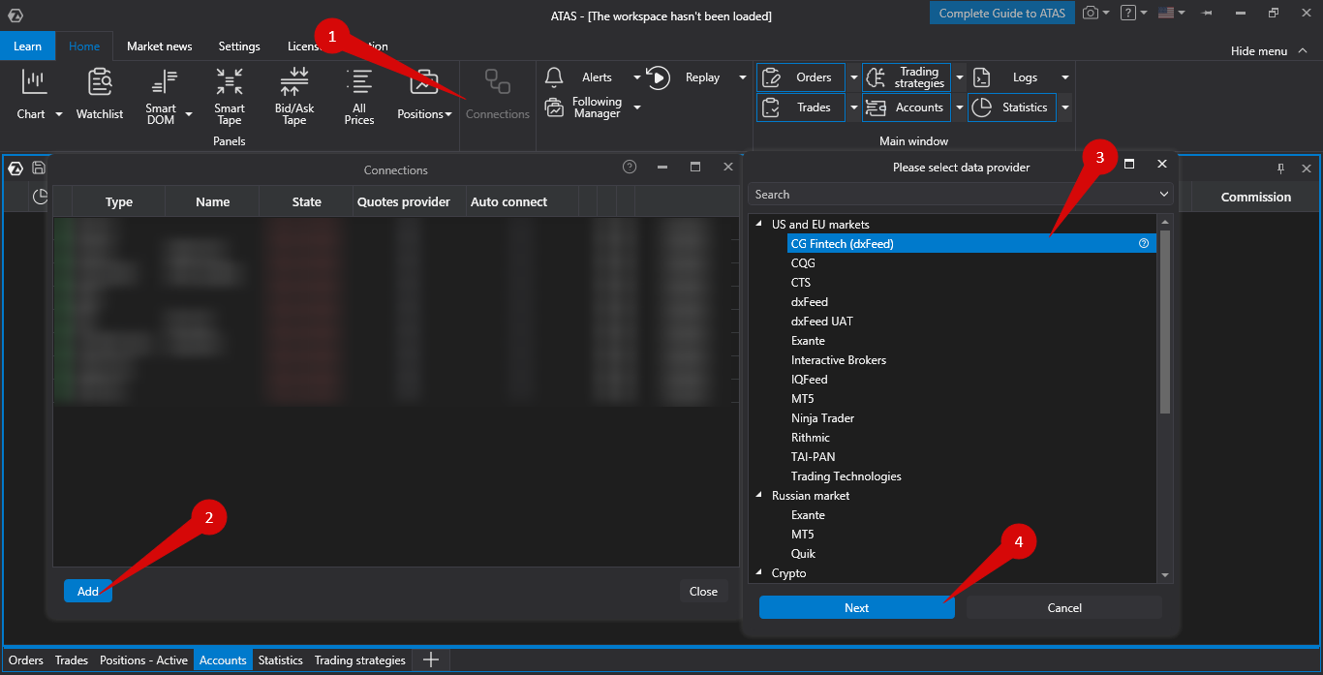The width and height of the screenshot is (1323, 675).
Task: Toggle the Trading strategies panel button
Action: (x=907, y=77)
